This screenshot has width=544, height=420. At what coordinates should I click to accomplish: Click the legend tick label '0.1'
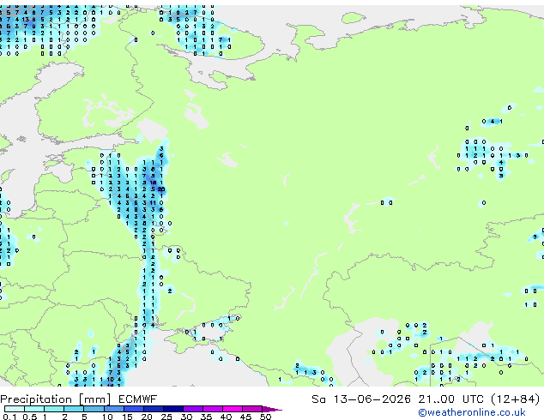[x=9, y=417]
